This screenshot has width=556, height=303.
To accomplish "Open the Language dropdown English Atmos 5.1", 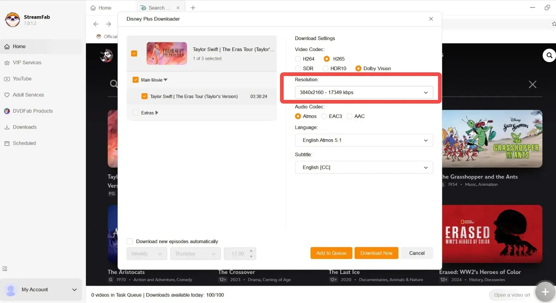I will (364, 140).
